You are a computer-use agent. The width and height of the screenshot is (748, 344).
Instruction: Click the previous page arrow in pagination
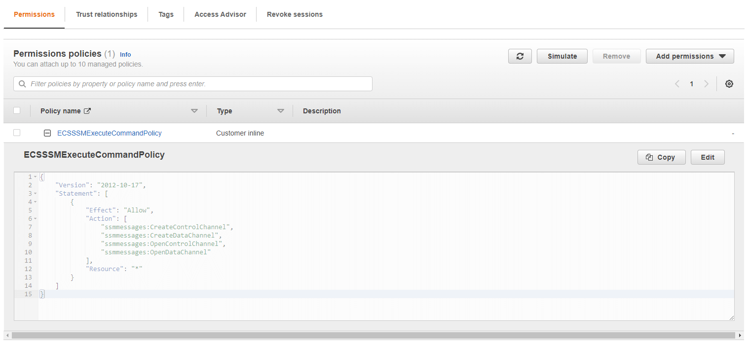(x=677, y=84)
